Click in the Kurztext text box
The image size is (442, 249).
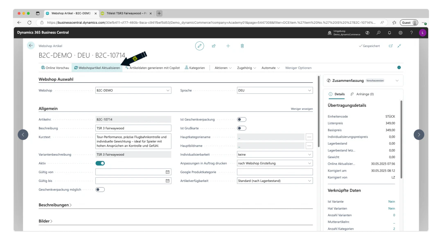[133, 141]
